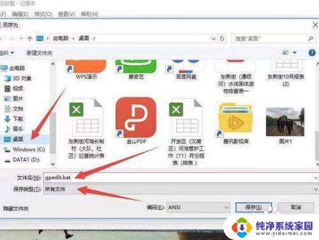This screenshot has height=240, width=319.
Task: Select 3D 对象 in the sidebar
Action: (x=19, y=79)
